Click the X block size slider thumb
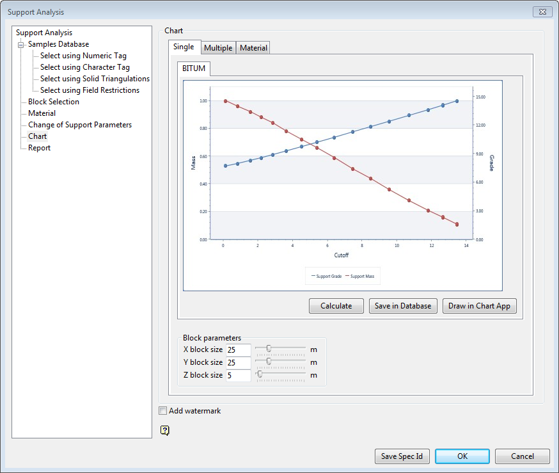559x473 pixels. tap(269, 348)
